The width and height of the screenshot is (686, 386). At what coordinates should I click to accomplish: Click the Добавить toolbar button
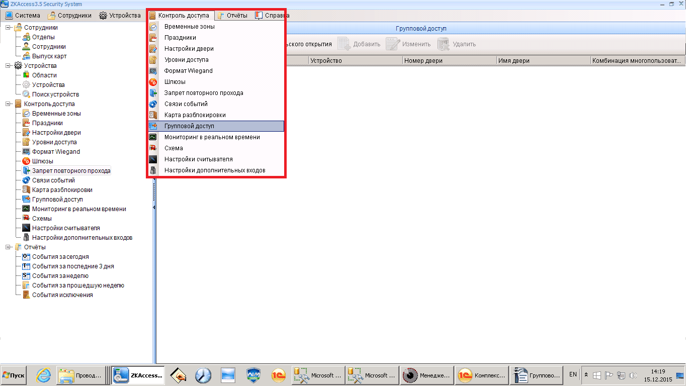[x=359, y=44]
